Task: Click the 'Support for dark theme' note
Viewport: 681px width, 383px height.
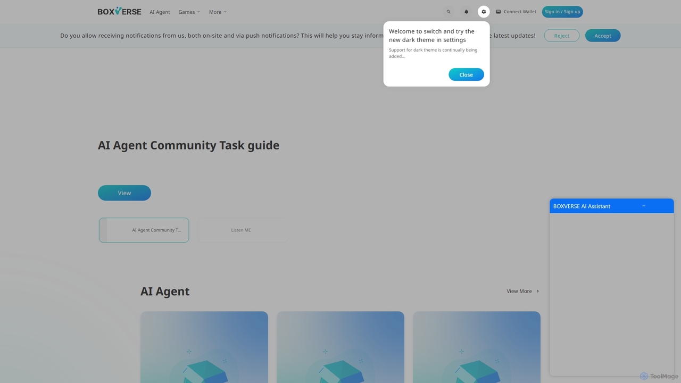Action: 433,53
